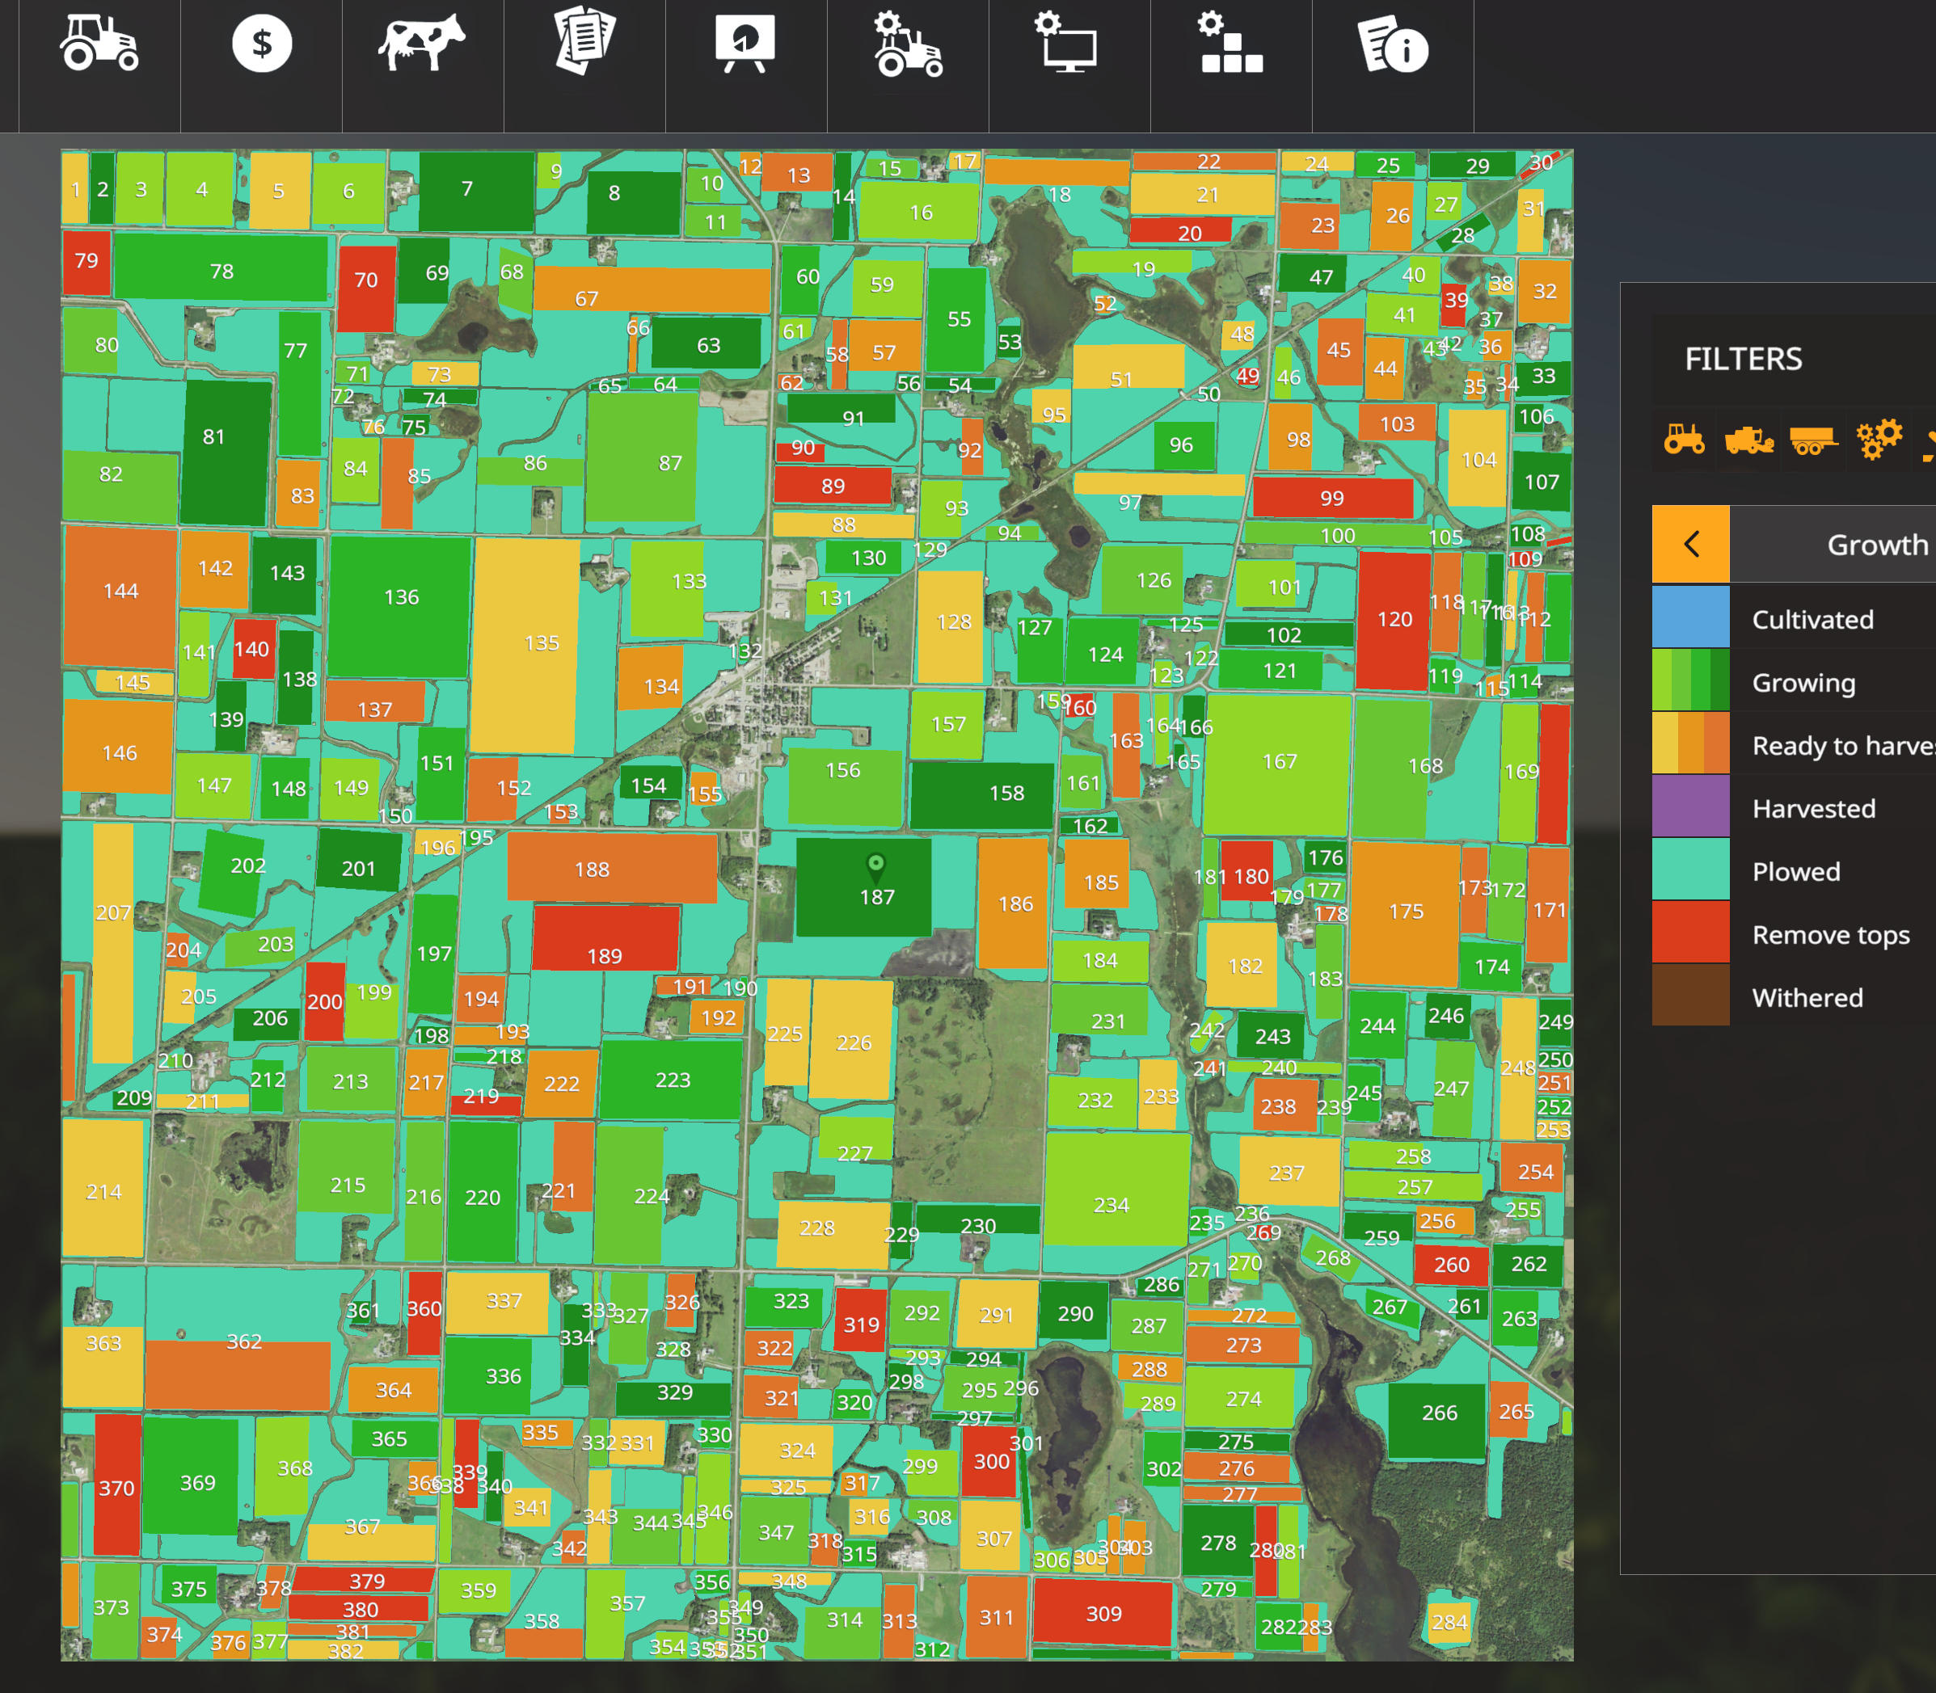Toggle the gears tools map filter
Image resolution: width=1936 pixels, height=1693 pixels.
coord(1878,440)
